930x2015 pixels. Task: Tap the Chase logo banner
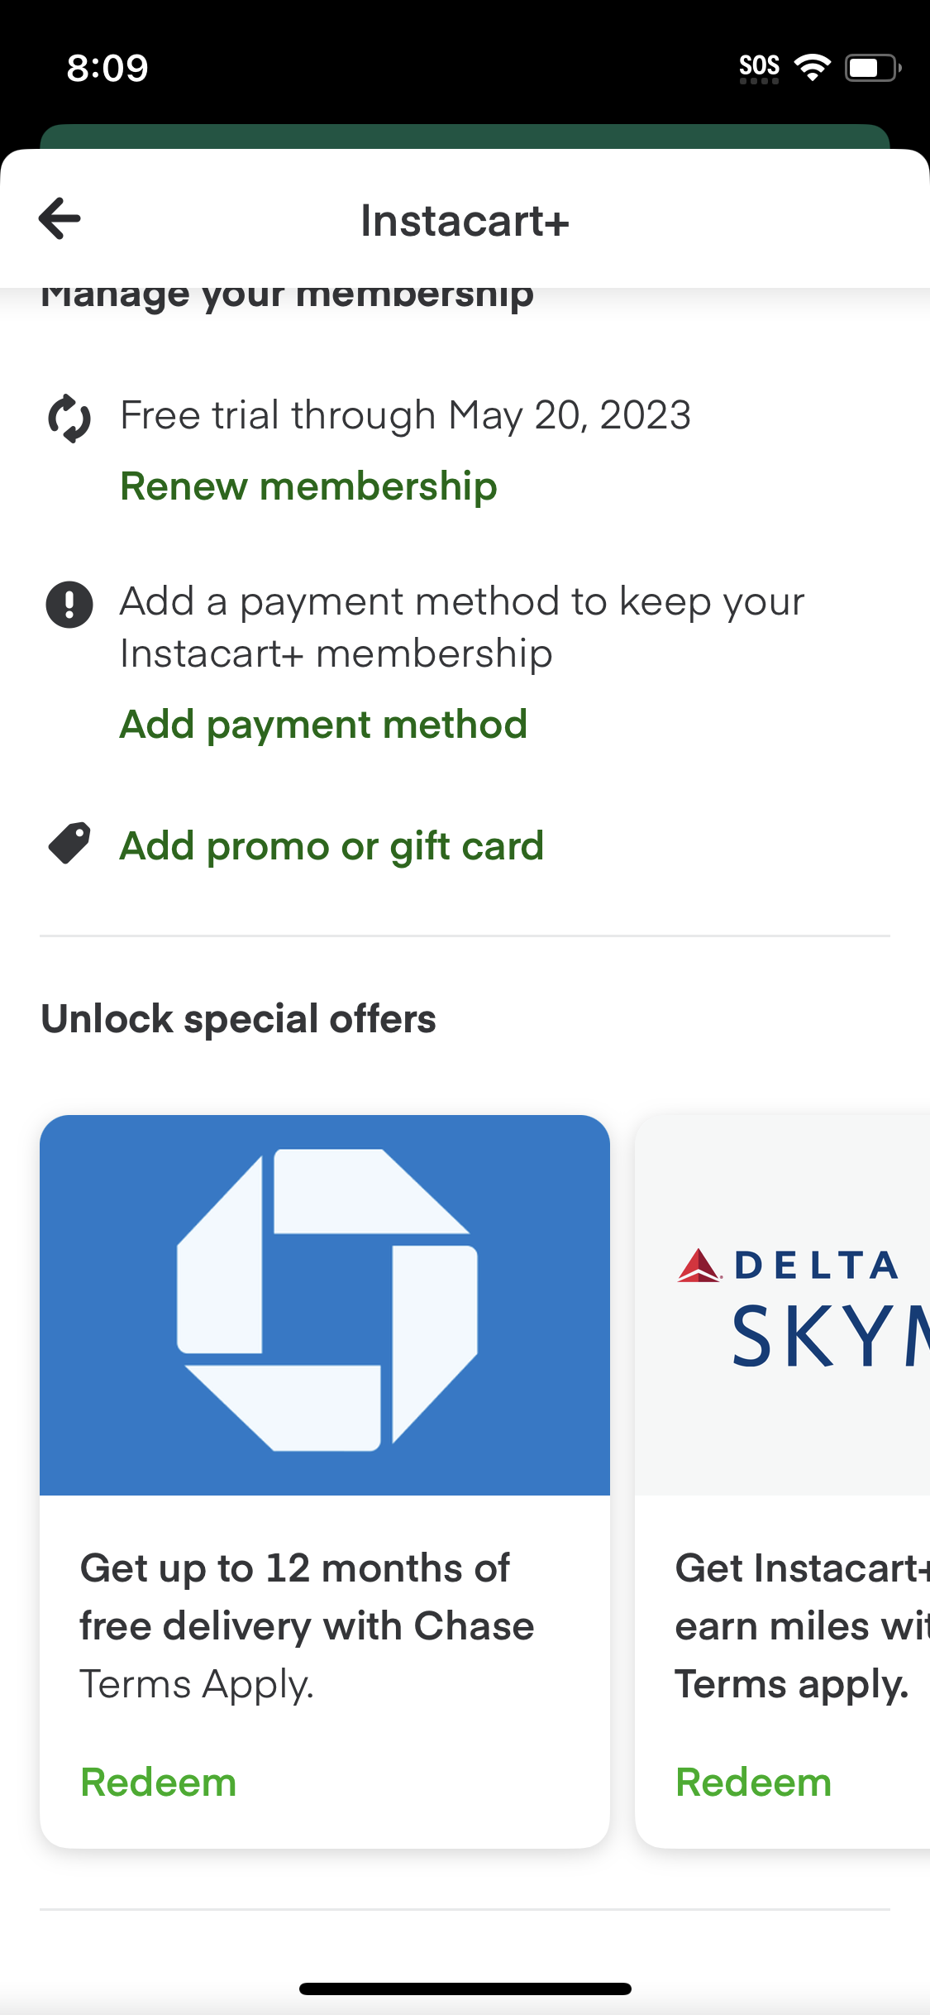(325, 1304)
